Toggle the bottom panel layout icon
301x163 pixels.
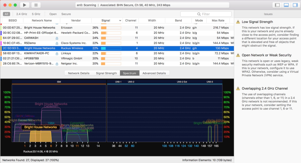click(x=286, y=5)
